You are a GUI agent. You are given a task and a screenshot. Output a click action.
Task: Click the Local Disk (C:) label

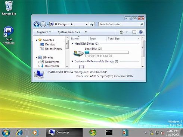click(93, 49)
